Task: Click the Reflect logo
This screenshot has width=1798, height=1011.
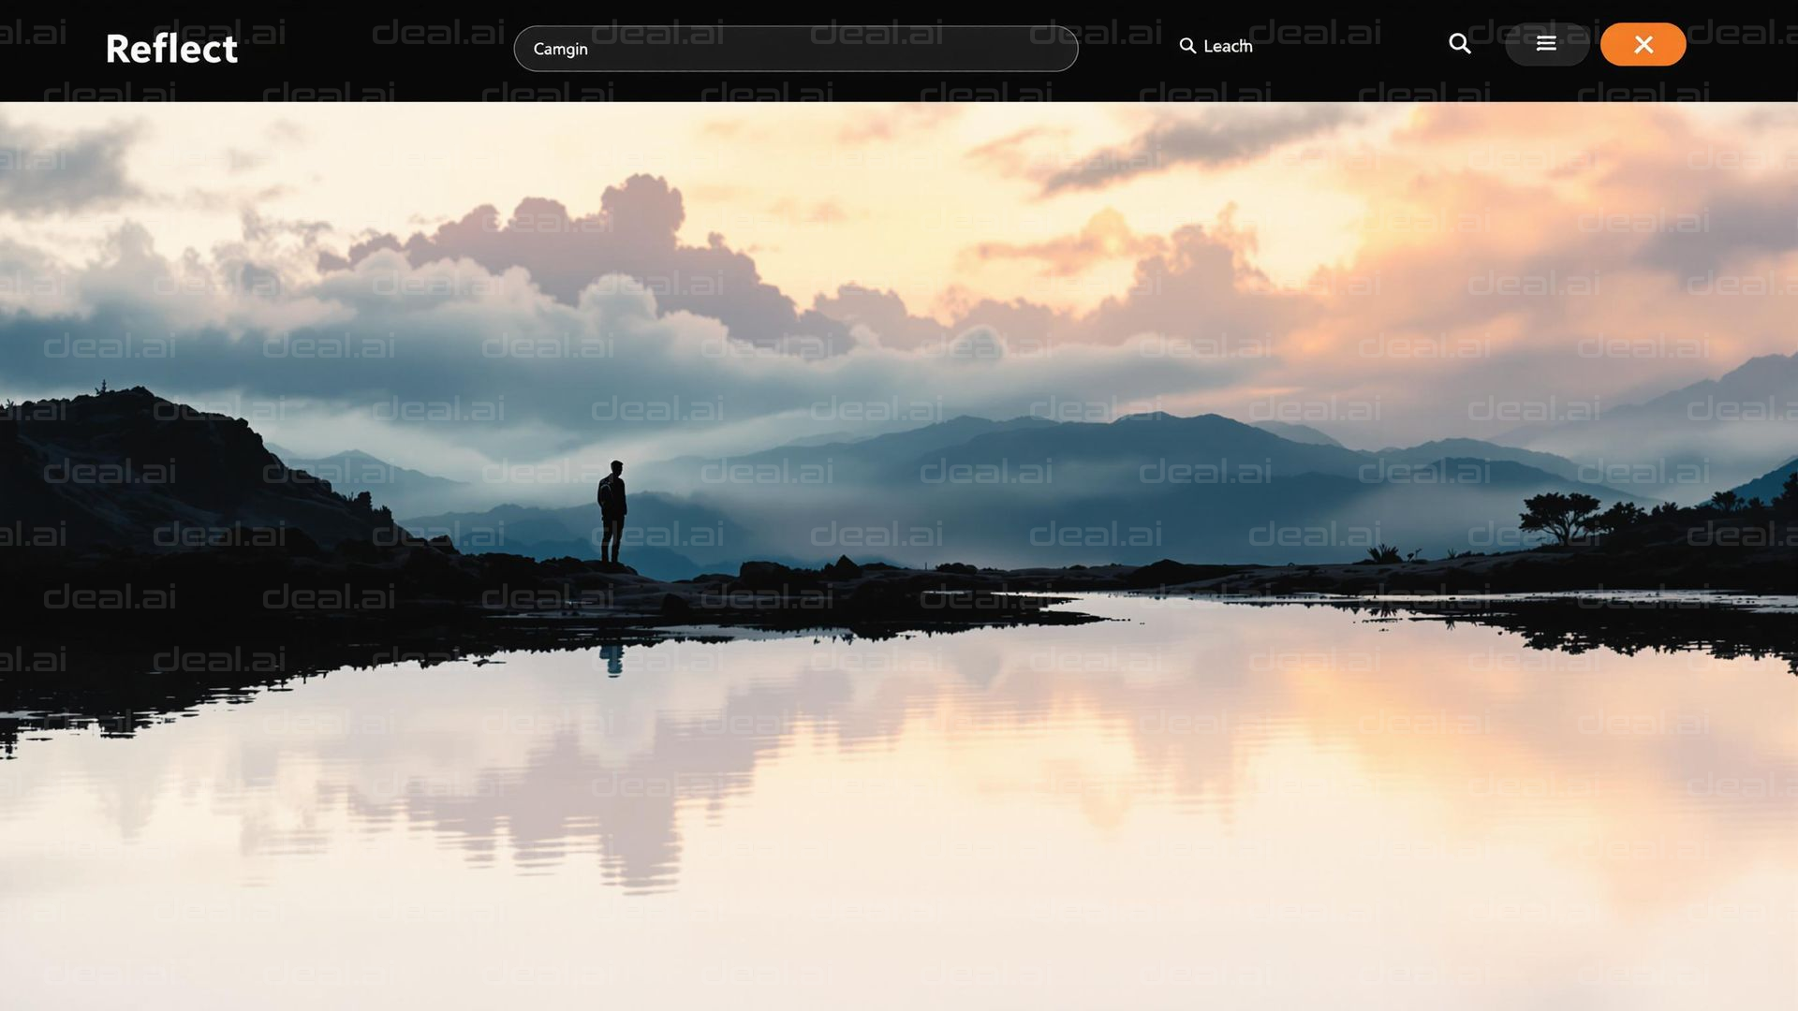Action: pyautogui.click(x=171, y=49)
